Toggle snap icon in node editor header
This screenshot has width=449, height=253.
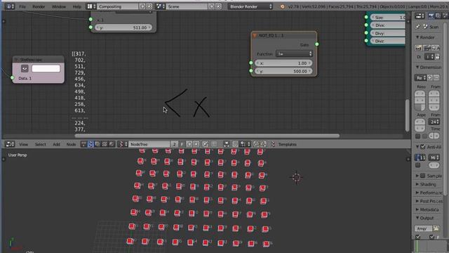tap(235, 144)
